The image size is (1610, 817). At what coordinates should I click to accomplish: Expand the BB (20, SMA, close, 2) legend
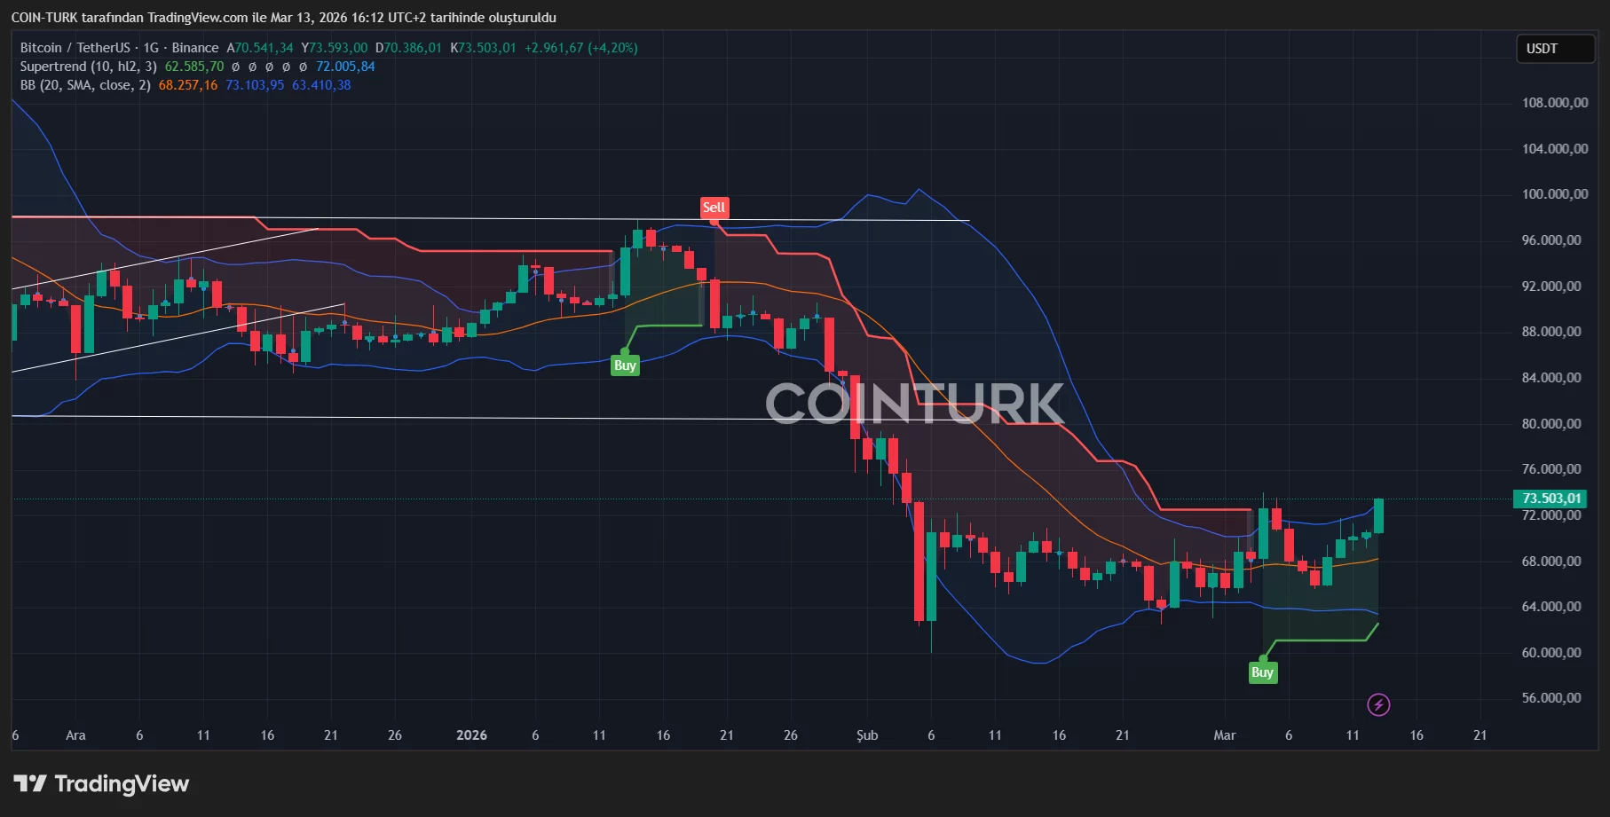pyautogui.click(x=85, y=85)
